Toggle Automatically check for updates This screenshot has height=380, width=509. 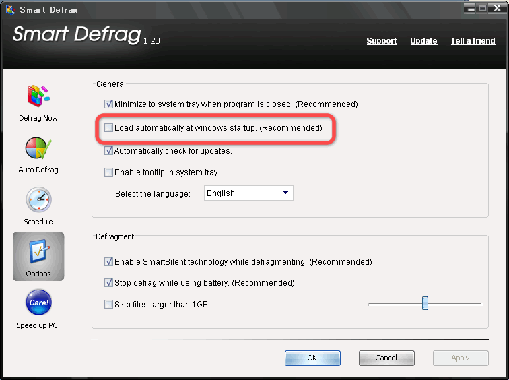tap(108, 151)
